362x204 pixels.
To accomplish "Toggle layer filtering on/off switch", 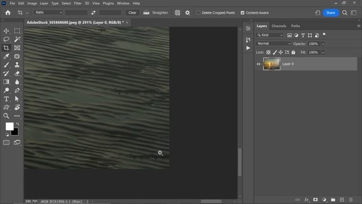I will coord(324,35).
